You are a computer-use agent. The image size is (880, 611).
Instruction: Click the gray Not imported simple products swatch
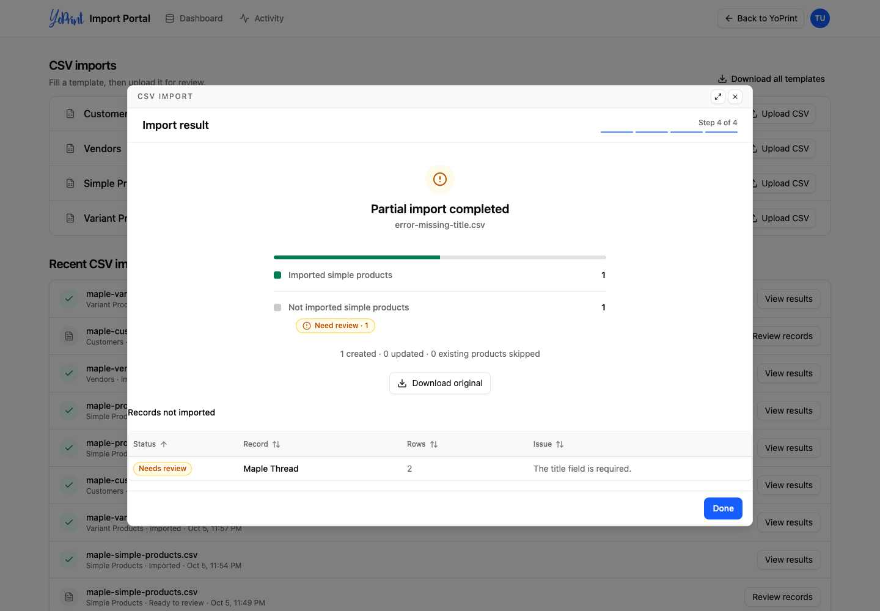[277, 307]
